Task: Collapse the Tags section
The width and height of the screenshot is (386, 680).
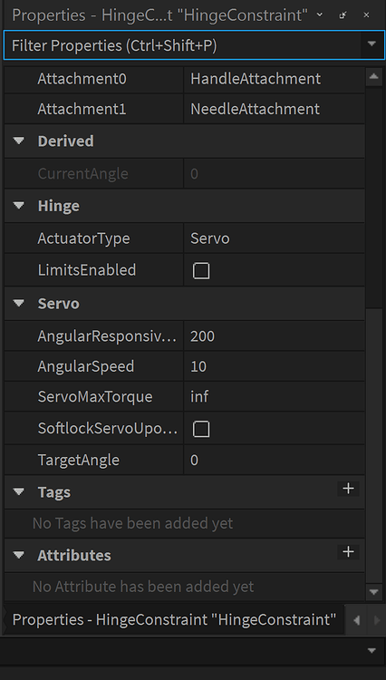Action: (x=19, y=491)
